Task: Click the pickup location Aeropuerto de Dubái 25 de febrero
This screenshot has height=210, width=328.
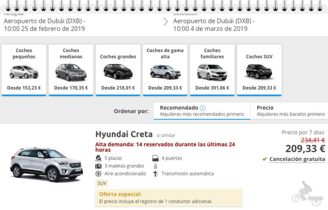Action: pos(45,25)
